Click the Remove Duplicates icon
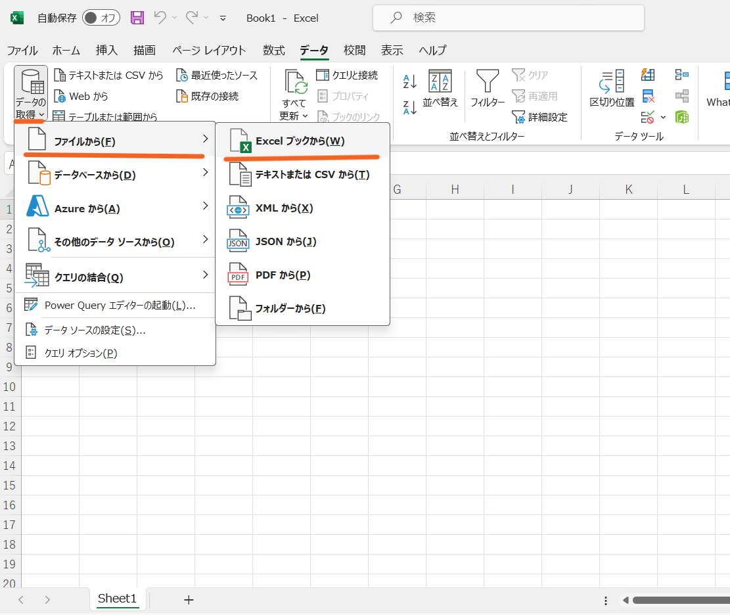Viewport: 730px width, 615px height. point(648,96)
